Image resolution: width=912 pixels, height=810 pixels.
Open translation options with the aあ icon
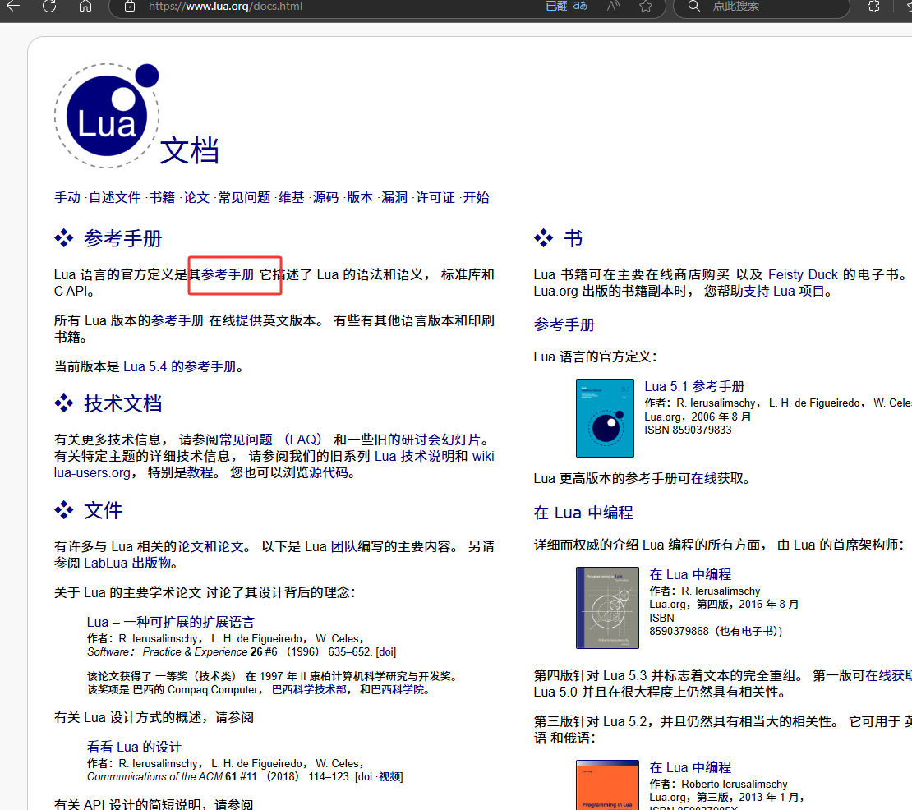point(580,7)
